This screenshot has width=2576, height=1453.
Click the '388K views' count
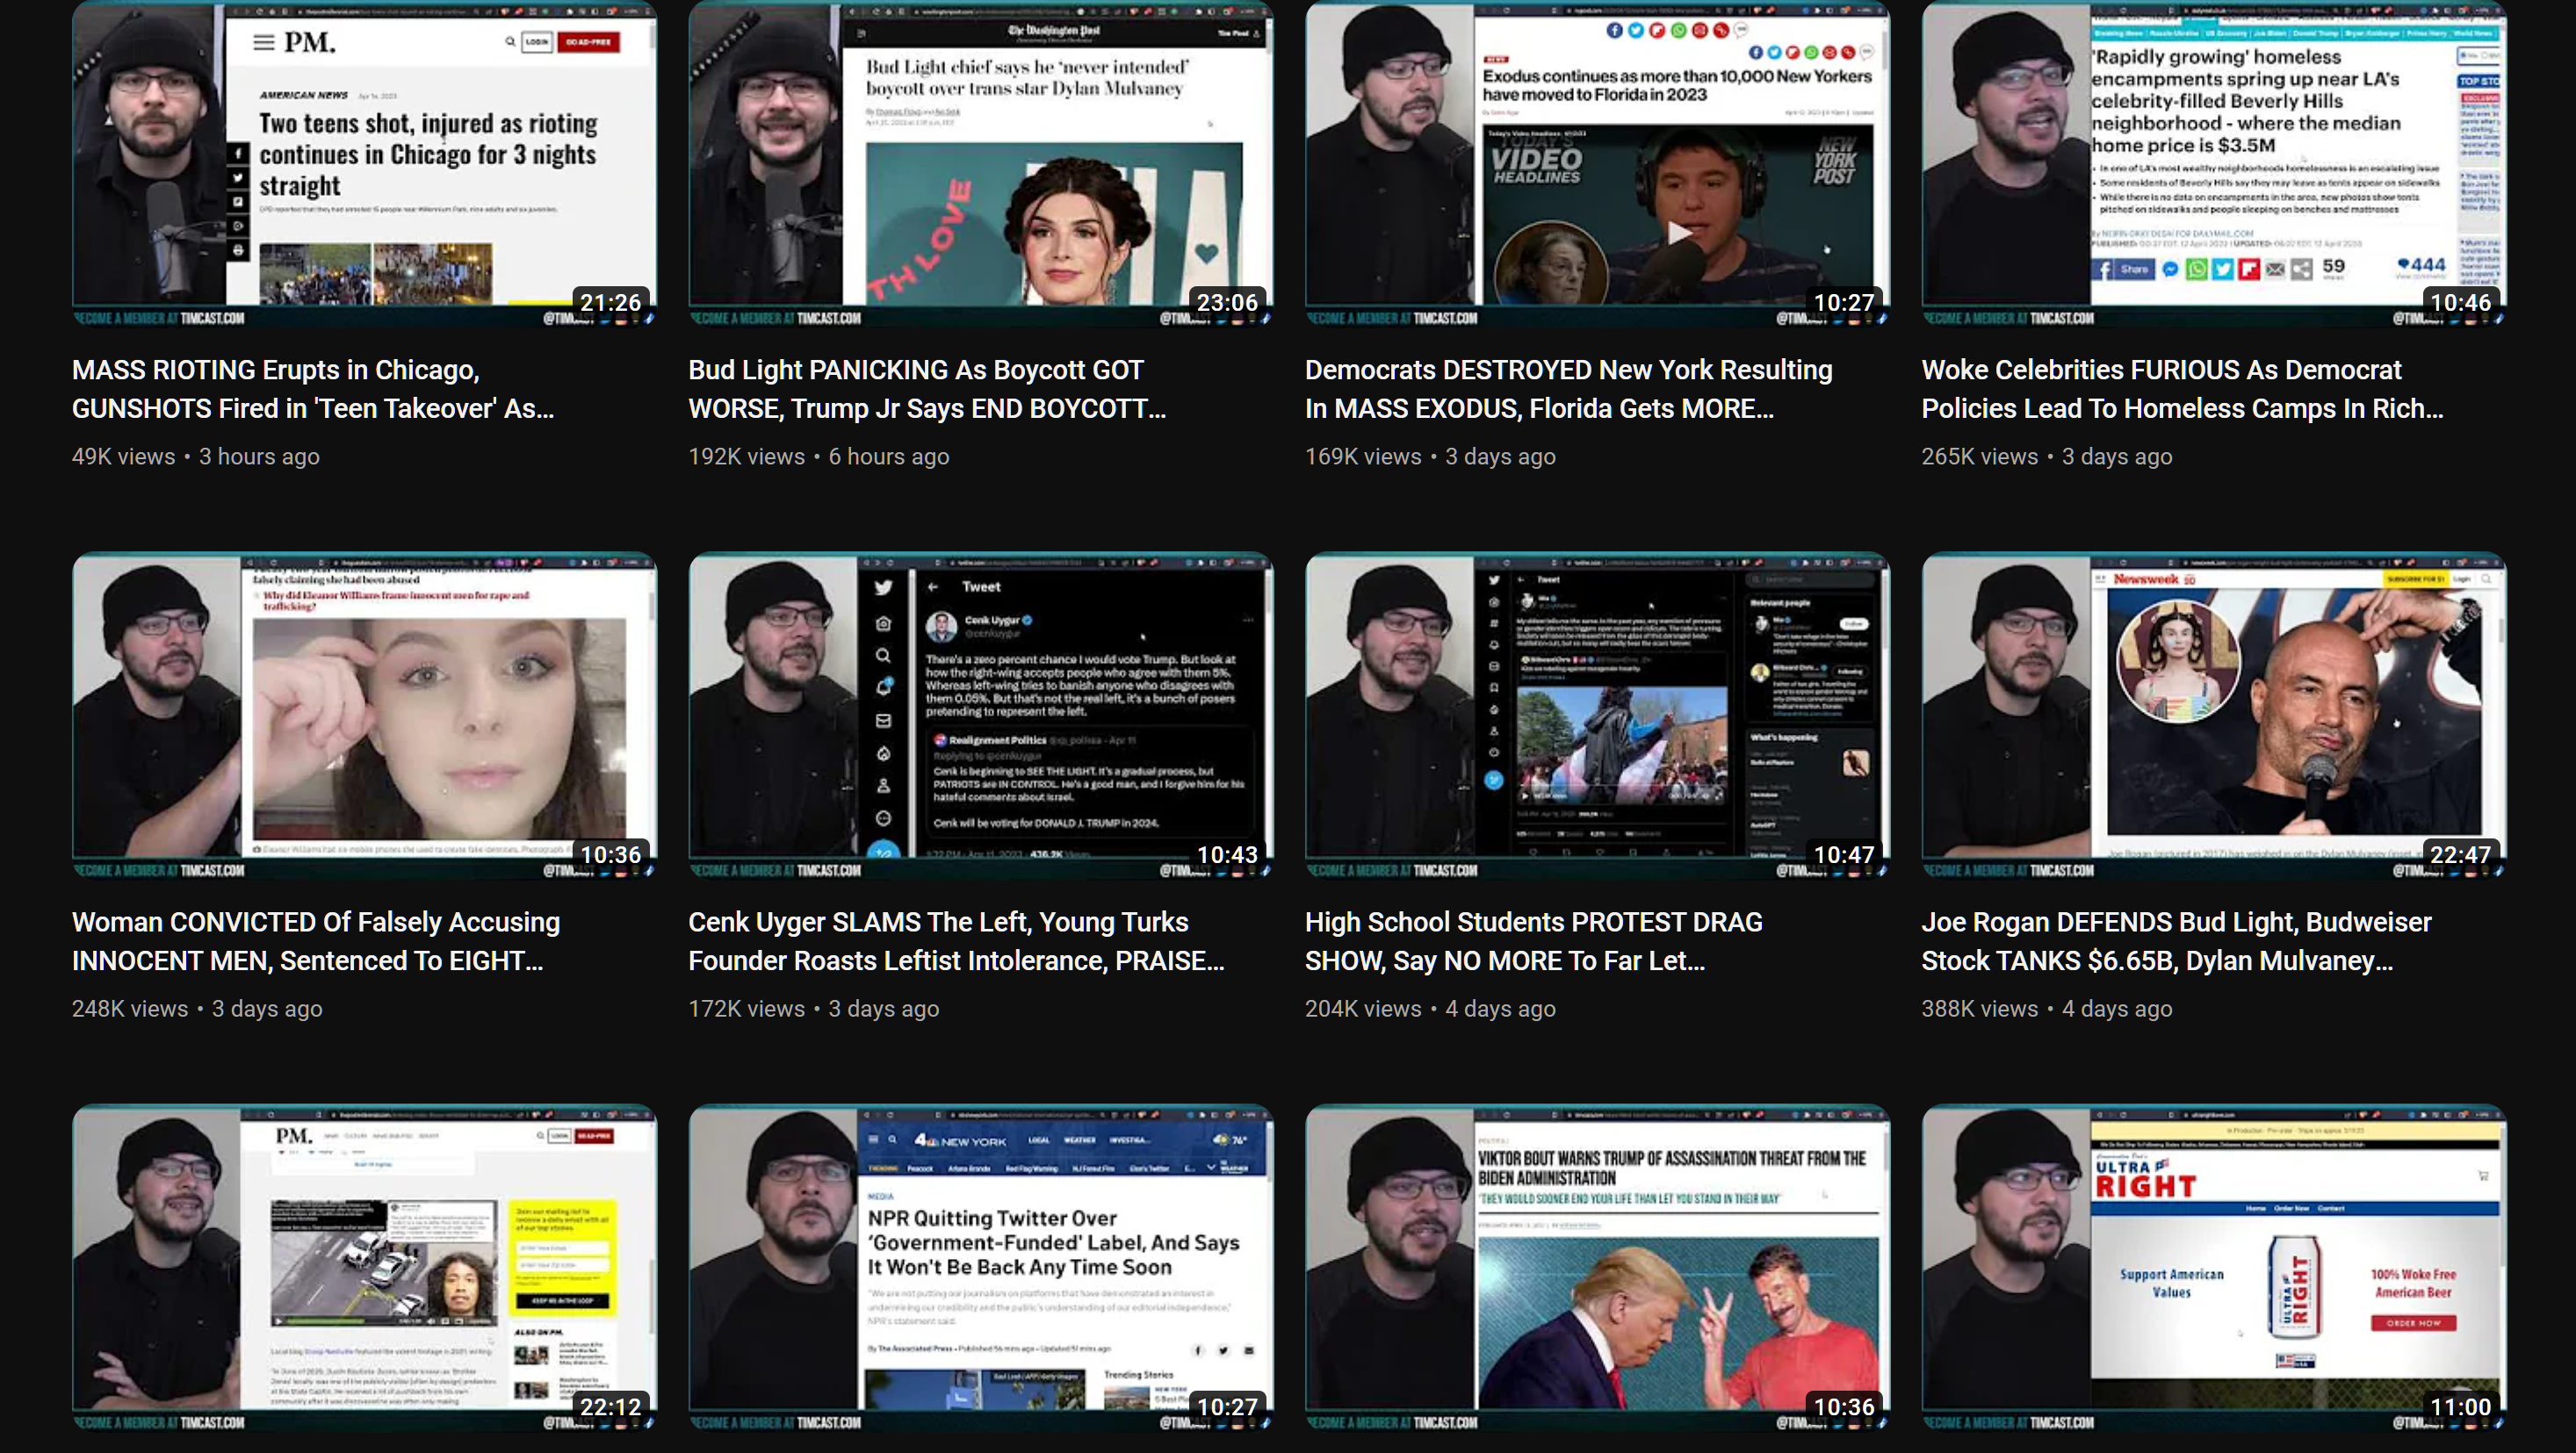click(1980, 1010)
